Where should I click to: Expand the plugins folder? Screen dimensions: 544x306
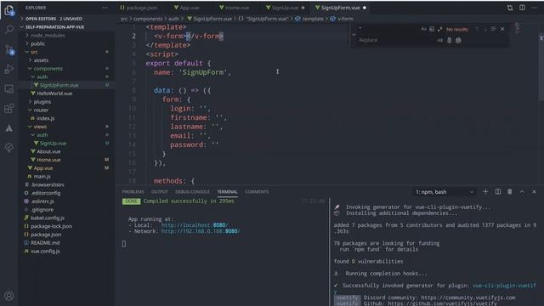click(42, 102)
